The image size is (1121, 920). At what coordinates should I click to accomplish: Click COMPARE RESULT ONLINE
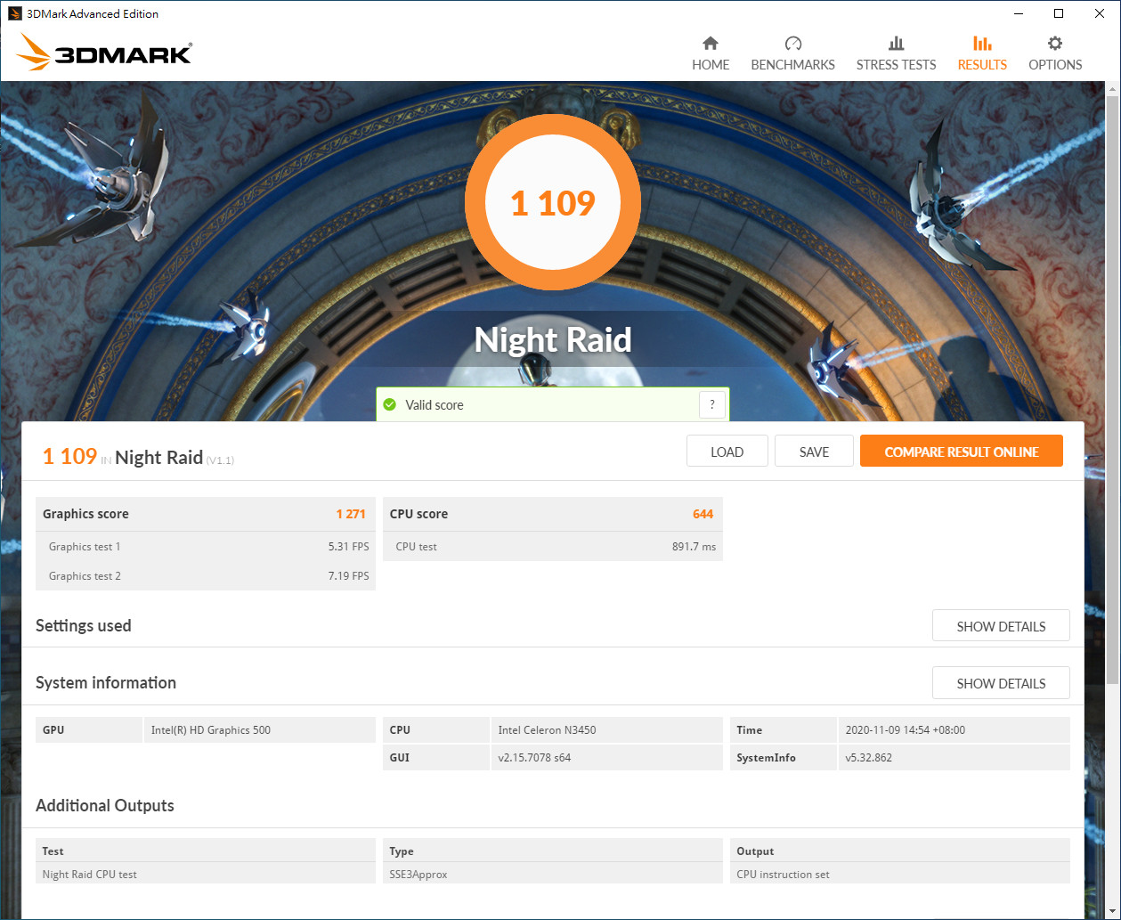(x=961, y=452)
